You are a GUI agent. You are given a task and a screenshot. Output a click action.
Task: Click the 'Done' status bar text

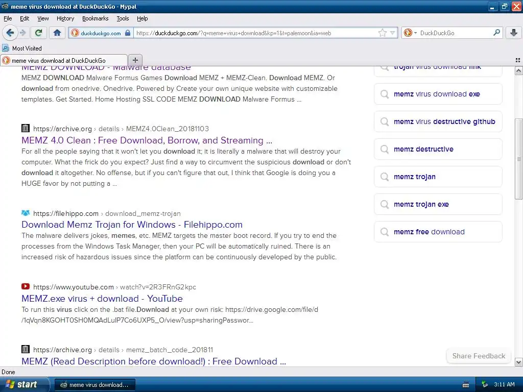pos(8,372)
